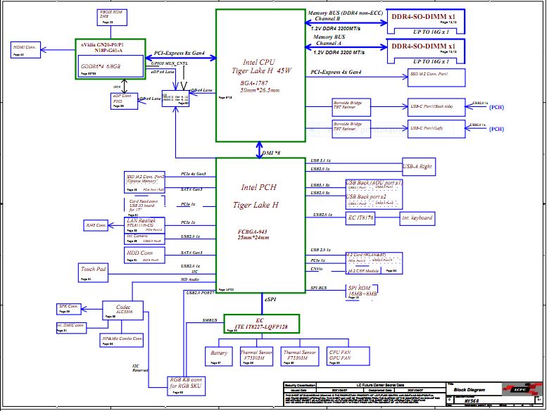The image size is (549, 411).
Task: Select the SPI ROM 16MB+8MB block
Action: point(362,291)
